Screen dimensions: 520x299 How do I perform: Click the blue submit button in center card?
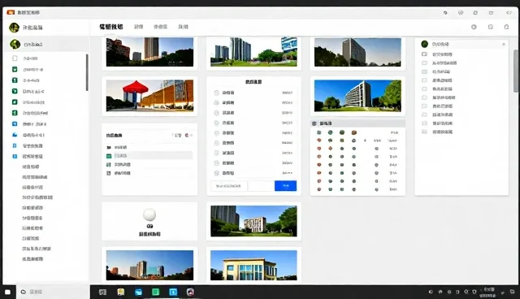pyautogui.click(x=285, y=186)
